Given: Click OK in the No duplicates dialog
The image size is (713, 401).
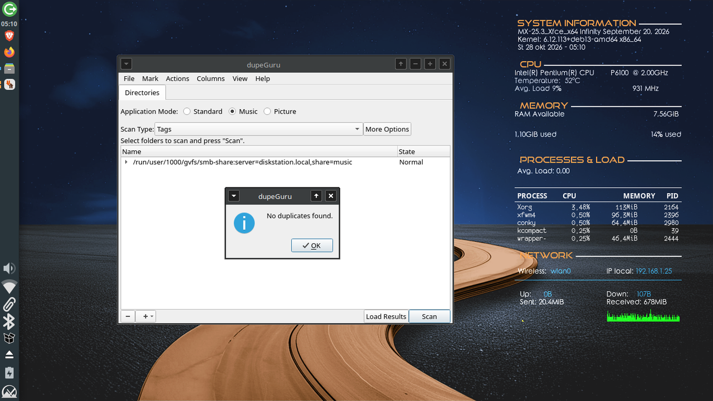Looking at the screenshot, I should click(312, 246).
